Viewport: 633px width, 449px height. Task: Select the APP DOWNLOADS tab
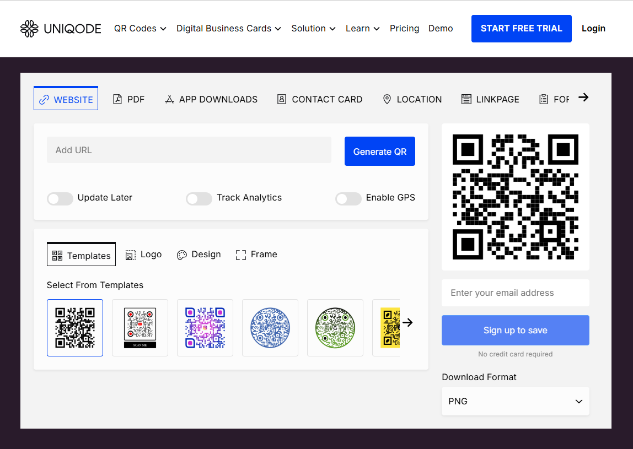(211, 99)
